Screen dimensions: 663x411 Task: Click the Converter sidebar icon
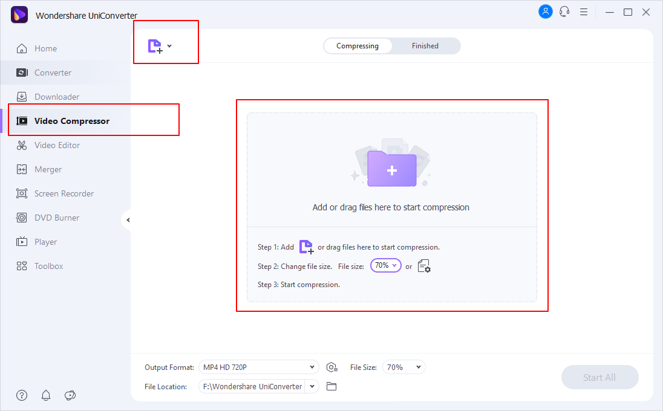pos(22,73)
